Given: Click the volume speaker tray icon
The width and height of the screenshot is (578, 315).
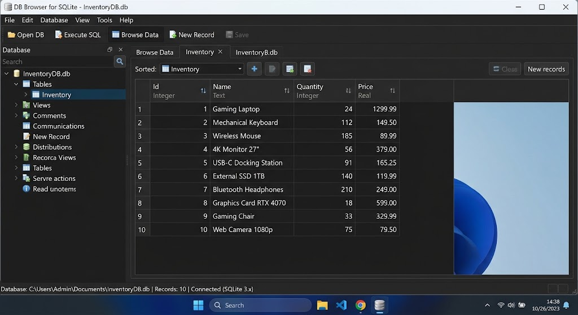Looking at the screenshot, I should [x=511, y=305].
